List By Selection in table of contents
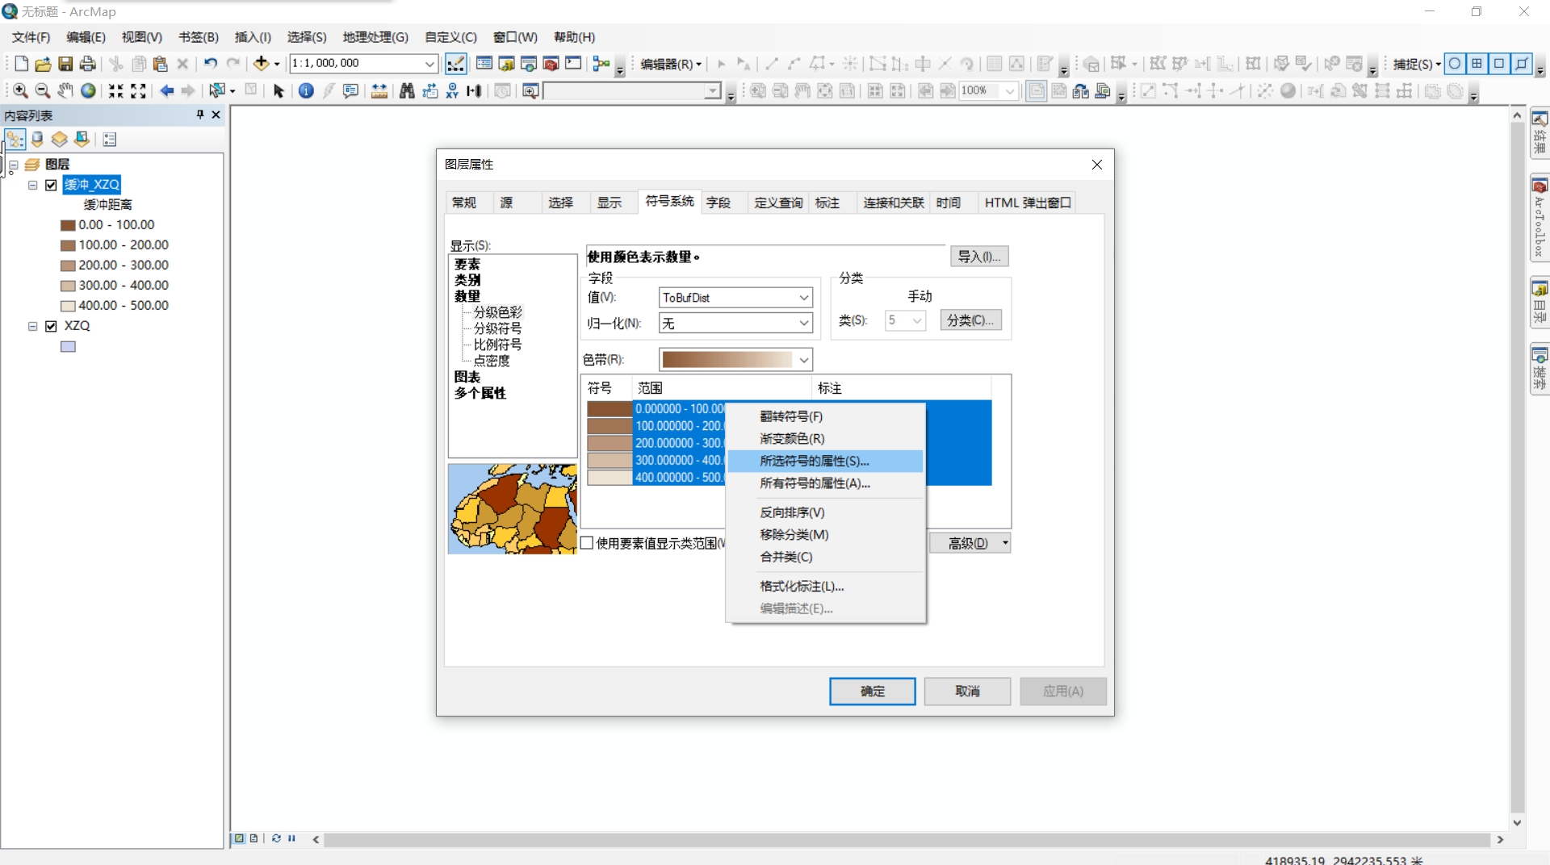1550x865 pixels. 82,140
